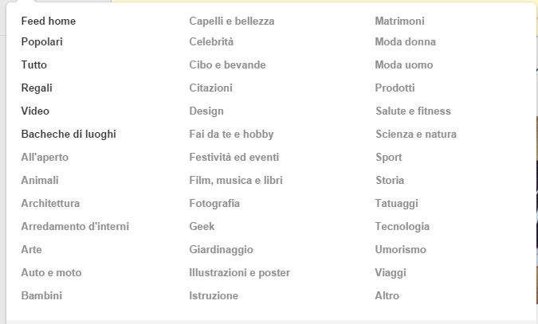Select the Architettura category link
538x324 pixels.
tap(50, 203)
